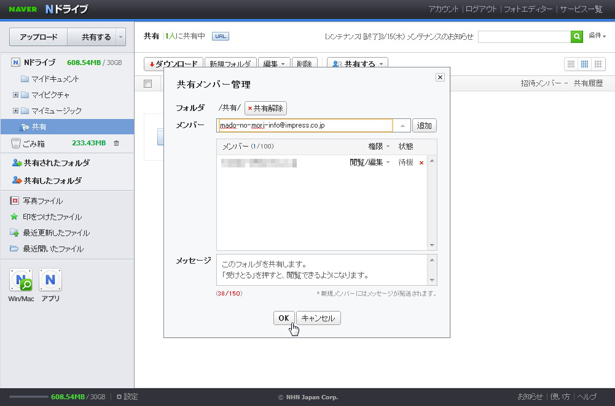Click the member email input field
This screenshot has height=406, width=615.
(305, 124)
